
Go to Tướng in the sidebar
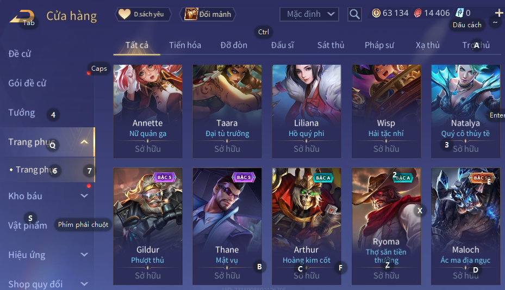22,113
